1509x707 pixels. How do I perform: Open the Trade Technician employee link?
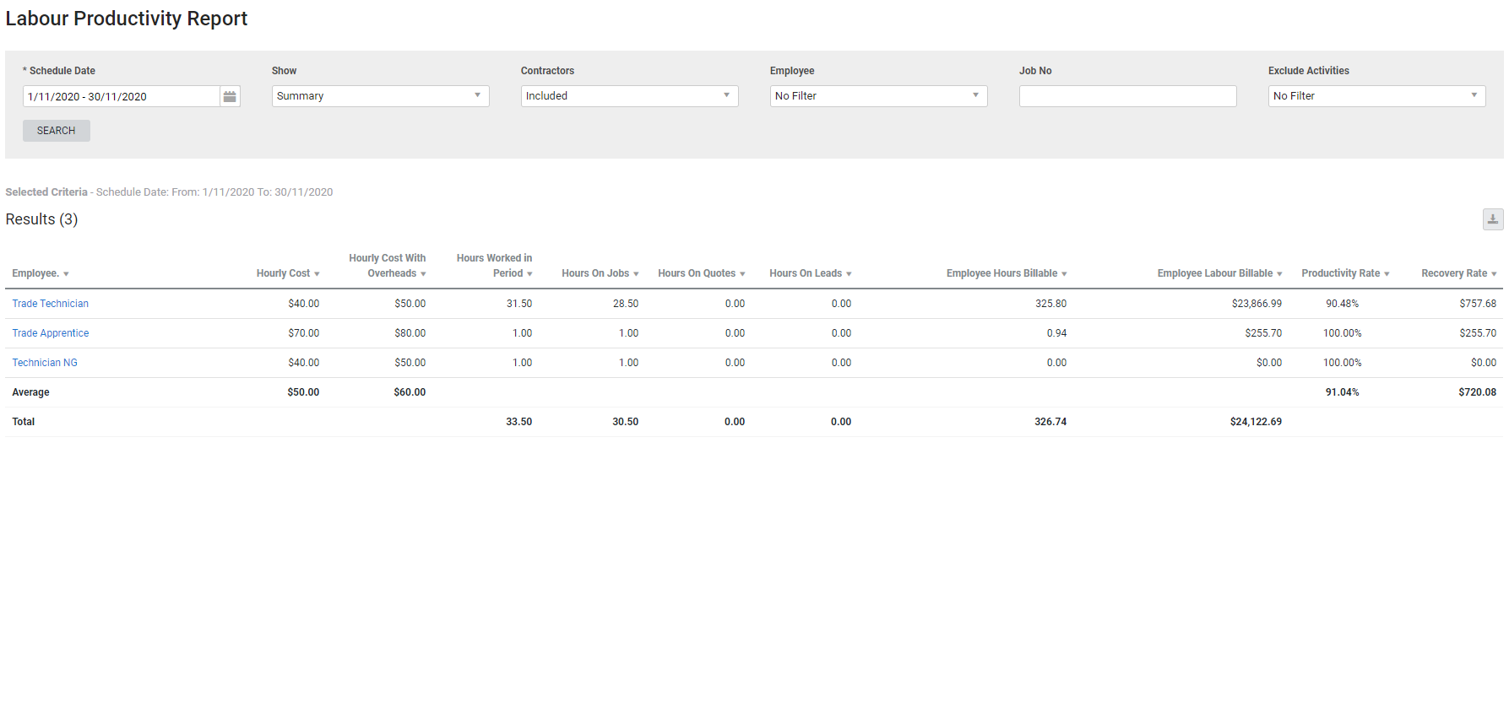pyautogui.click(x=51, y=304)
